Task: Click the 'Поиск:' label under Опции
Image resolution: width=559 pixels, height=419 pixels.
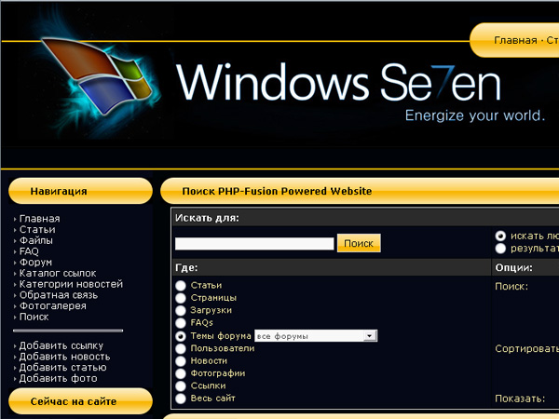Action: [511, 286]
